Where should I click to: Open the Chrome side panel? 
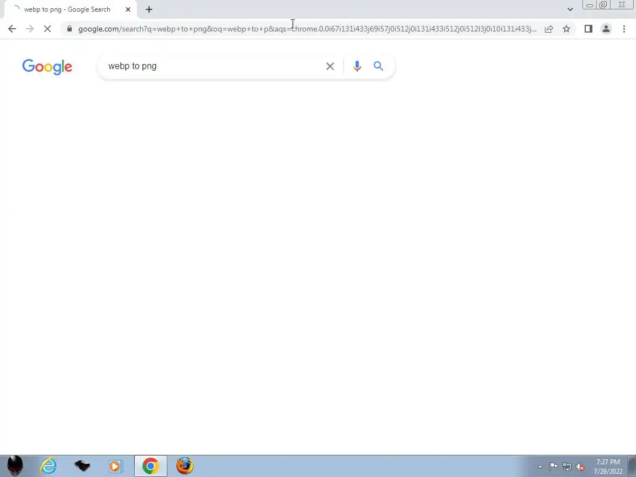click(x=588, y=29)
